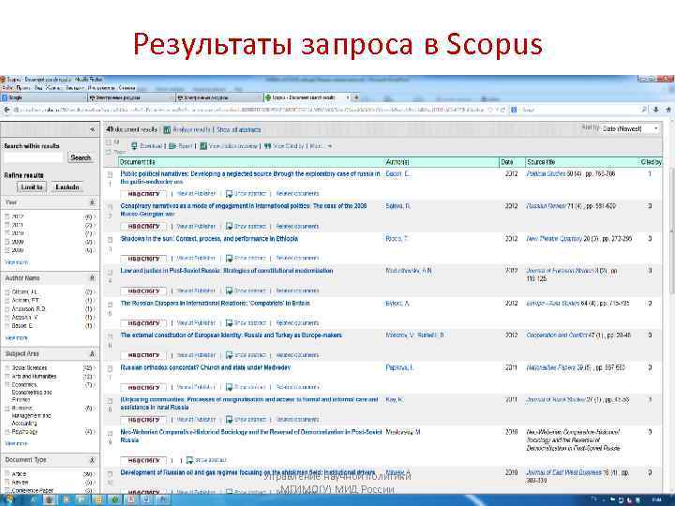
Task: Click the browser back arrow button
Action: (7, 111)
